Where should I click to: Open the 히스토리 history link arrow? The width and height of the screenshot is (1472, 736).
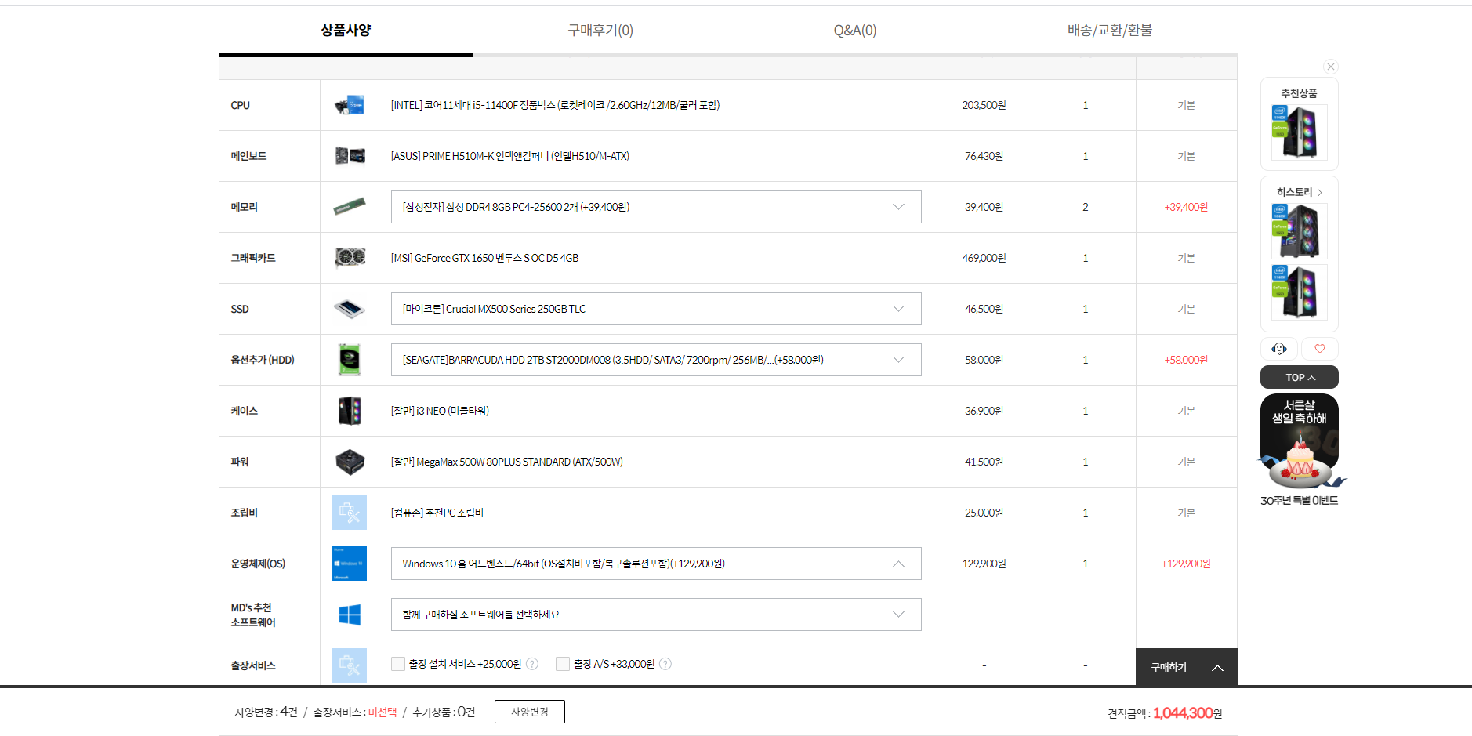point(1320,192)
